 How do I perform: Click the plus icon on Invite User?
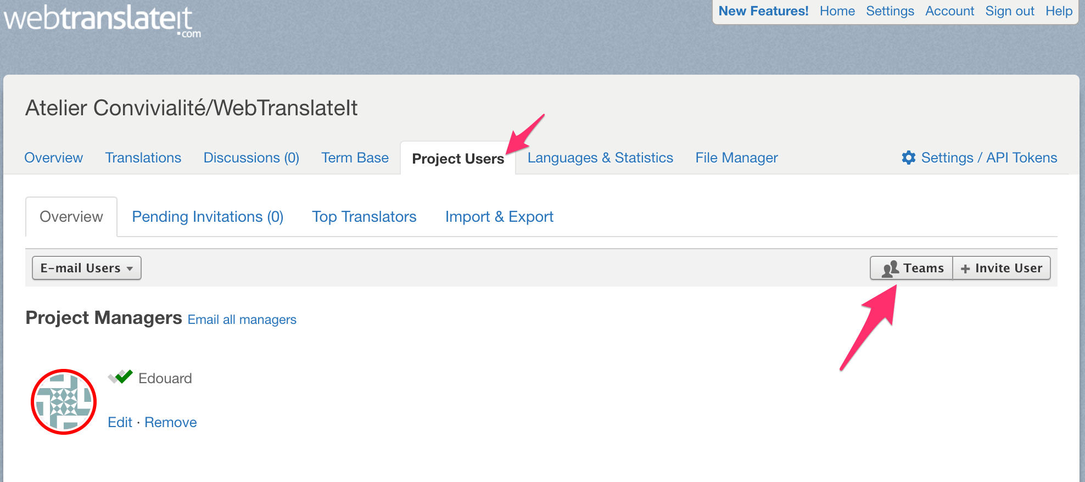tap(965, 268)
